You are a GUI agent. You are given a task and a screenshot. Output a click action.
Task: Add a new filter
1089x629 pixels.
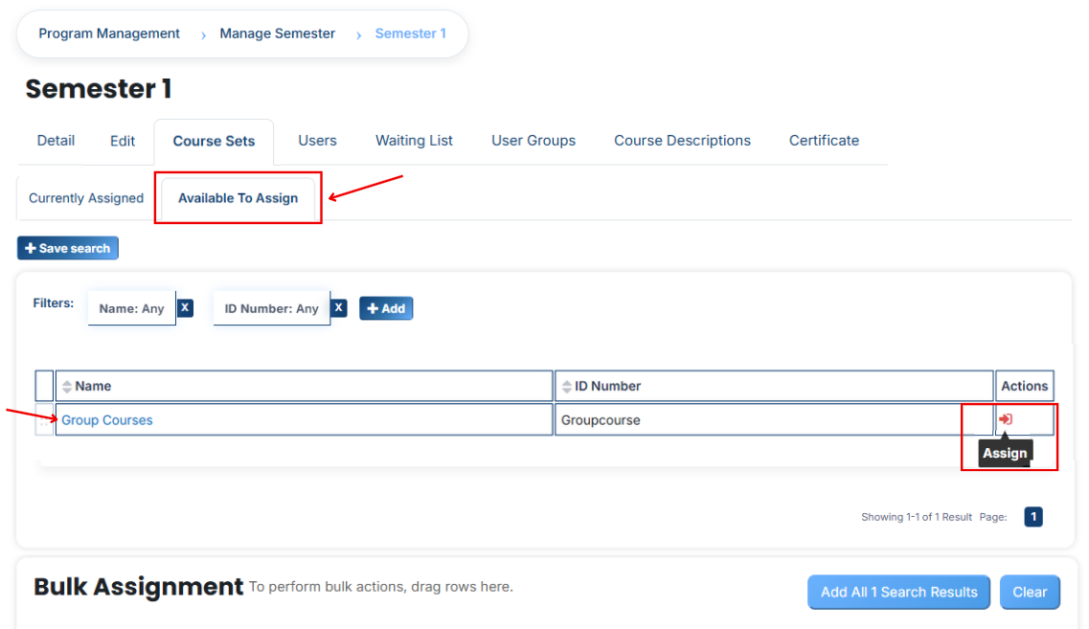coord(386,308)
